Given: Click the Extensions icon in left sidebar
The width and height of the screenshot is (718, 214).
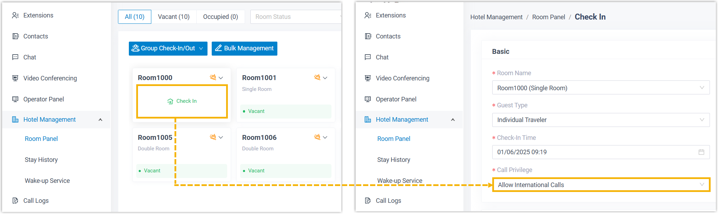Looking at the screenshot, I should pos(15,15).
